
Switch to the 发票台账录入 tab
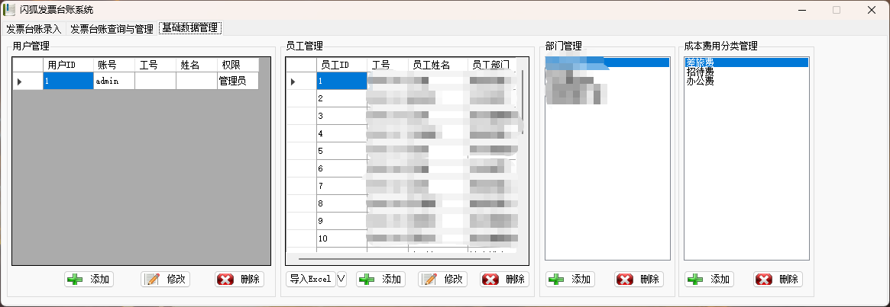(34, 29)
